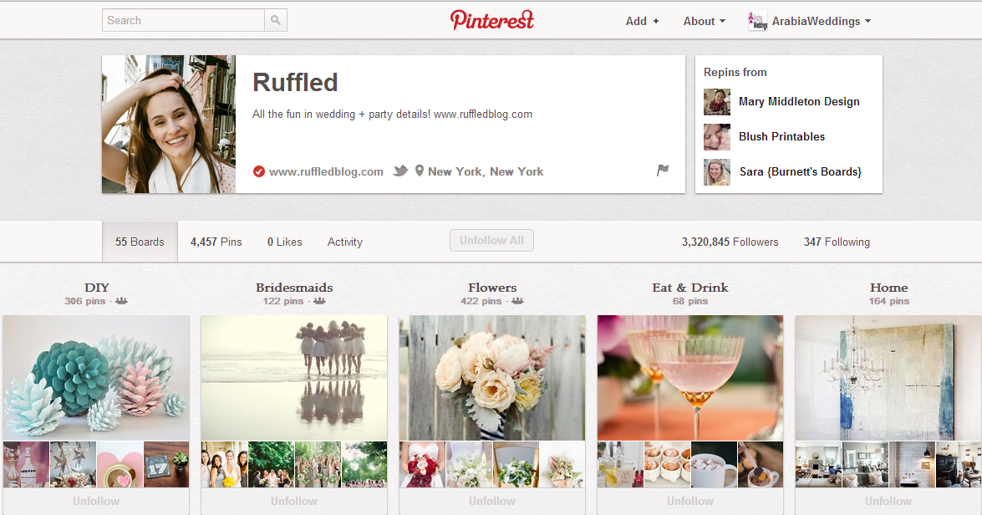Click the group icon under DIY board

tap(121, 301)
